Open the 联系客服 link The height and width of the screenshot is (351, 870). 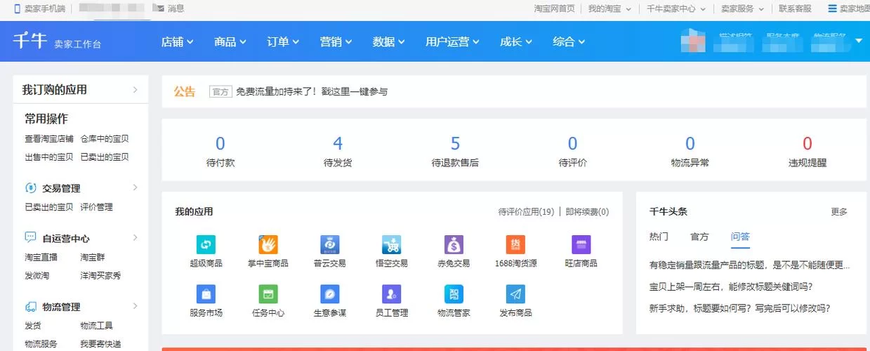tap(795, 8)
